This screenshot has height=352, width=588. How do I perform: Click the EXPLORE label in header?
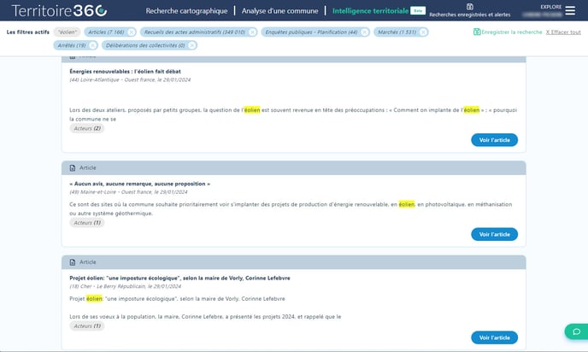click(551, 7)
